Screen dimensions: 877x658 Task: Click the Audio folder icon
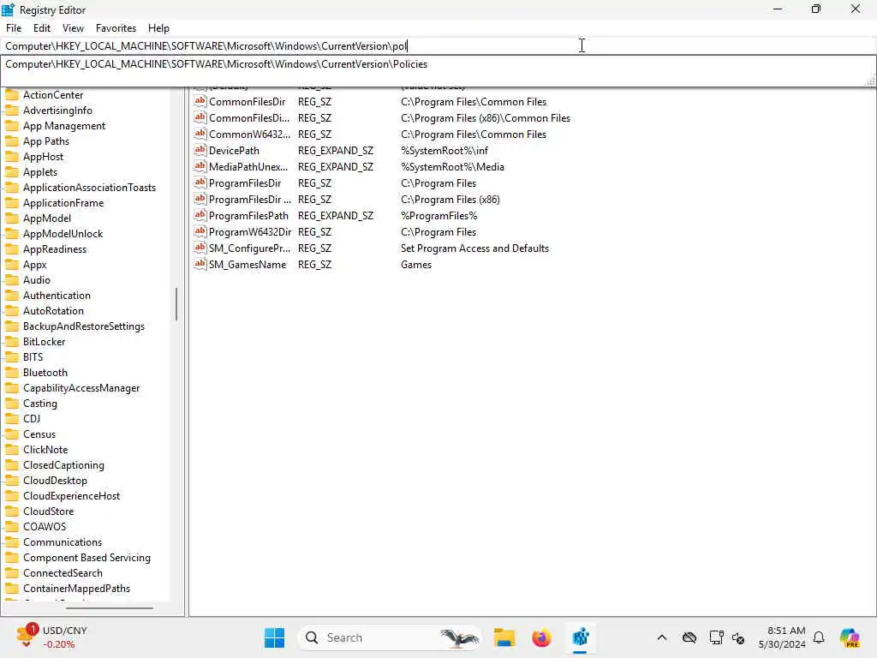pyautogui.click(x=12, y=280)
